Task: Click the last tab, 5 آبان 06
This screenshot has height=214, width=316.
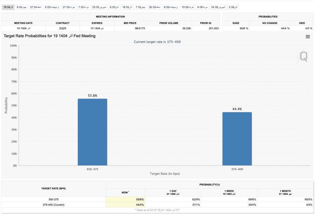Action: tap(233, 7)
